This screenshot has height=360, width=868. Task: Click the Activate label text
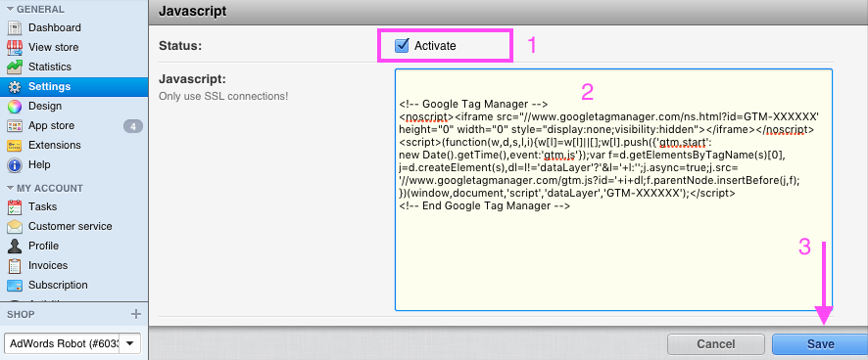pos(435,46)
